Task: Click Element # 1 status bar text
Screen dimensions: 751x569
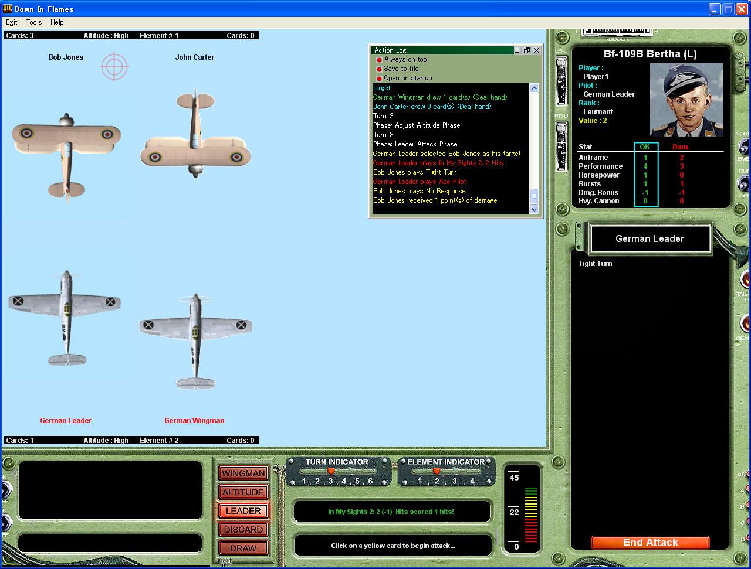Action: coord(159,36)
